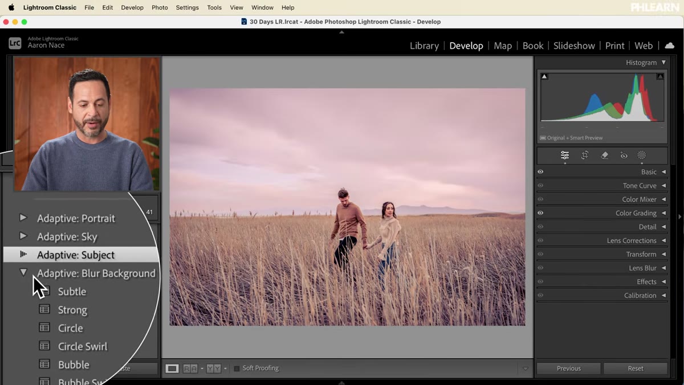Toggle the Tone Curve panel eye
The image size is (684, 385).
click(x=540, y=186)
